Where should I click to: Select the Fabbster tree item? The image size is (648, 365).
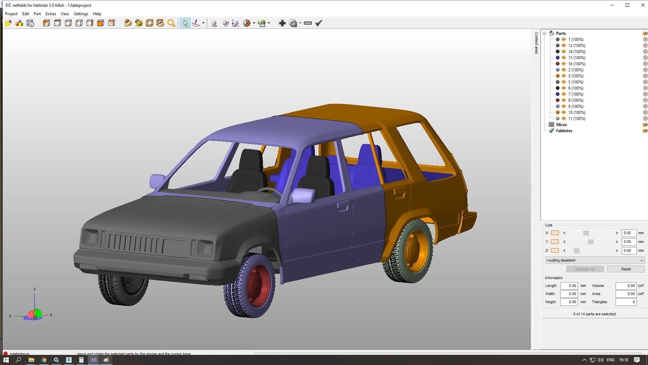click(564, 131)
